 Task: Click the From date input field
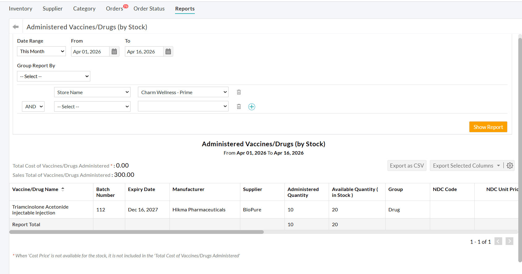tap(90, 52)
